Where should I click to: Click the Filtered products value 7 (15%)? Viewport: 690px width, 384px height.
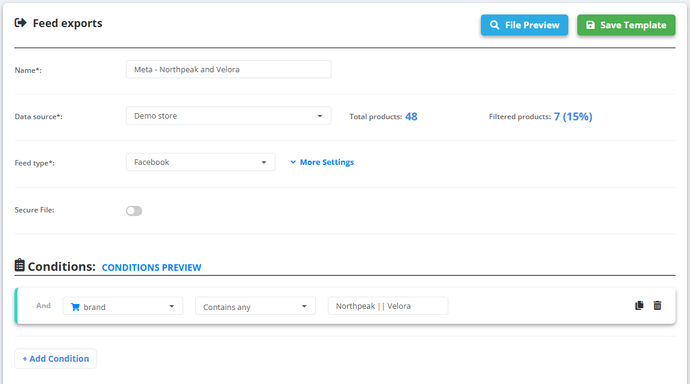(573, 116)
